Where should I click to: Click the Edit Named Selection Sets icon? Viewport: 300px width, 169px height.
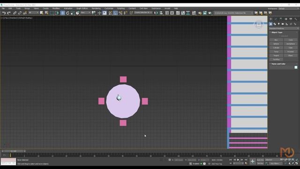[x=131, y=13]
